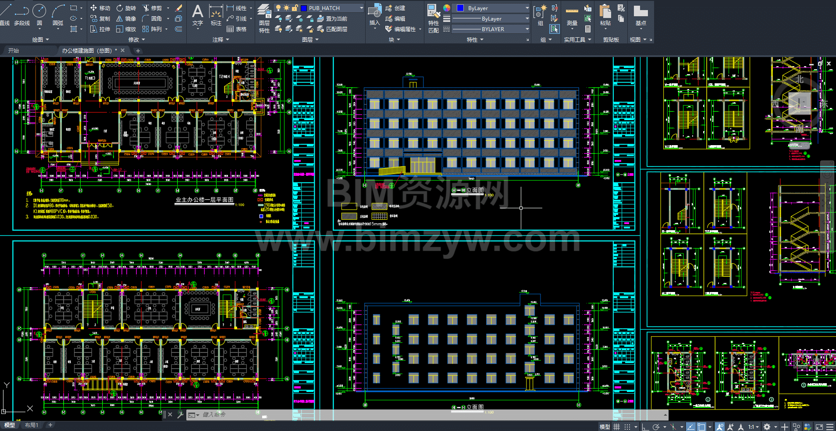Activate the 旋转 (Rotate) tool
The image size is (836, 431).
tap(126, 8)
